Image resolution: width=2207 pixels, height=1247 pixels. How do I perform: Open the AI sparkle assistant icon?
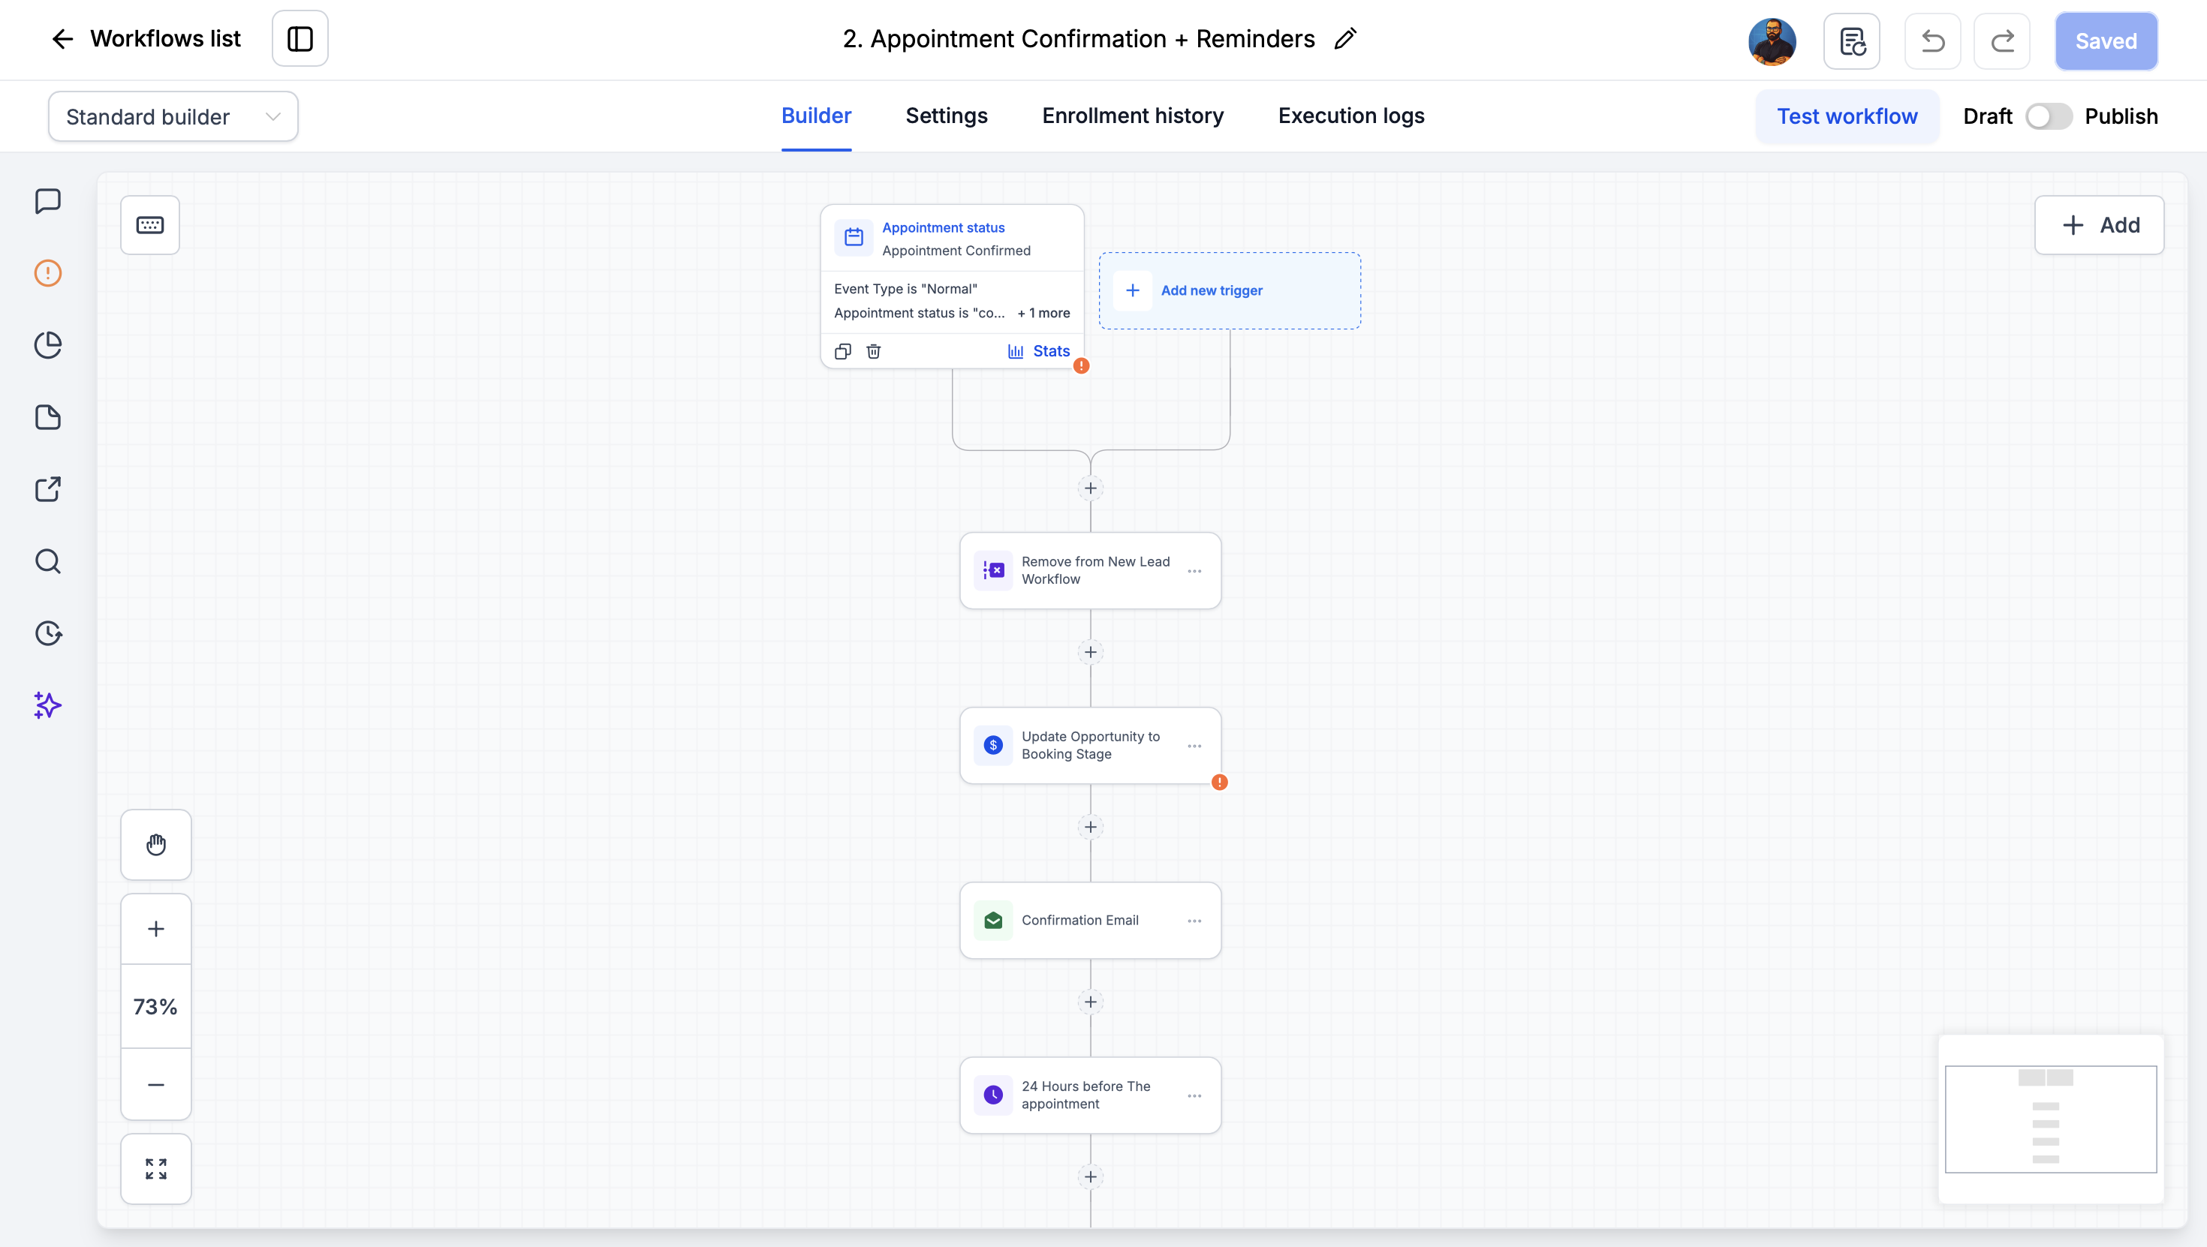(48, 705)
